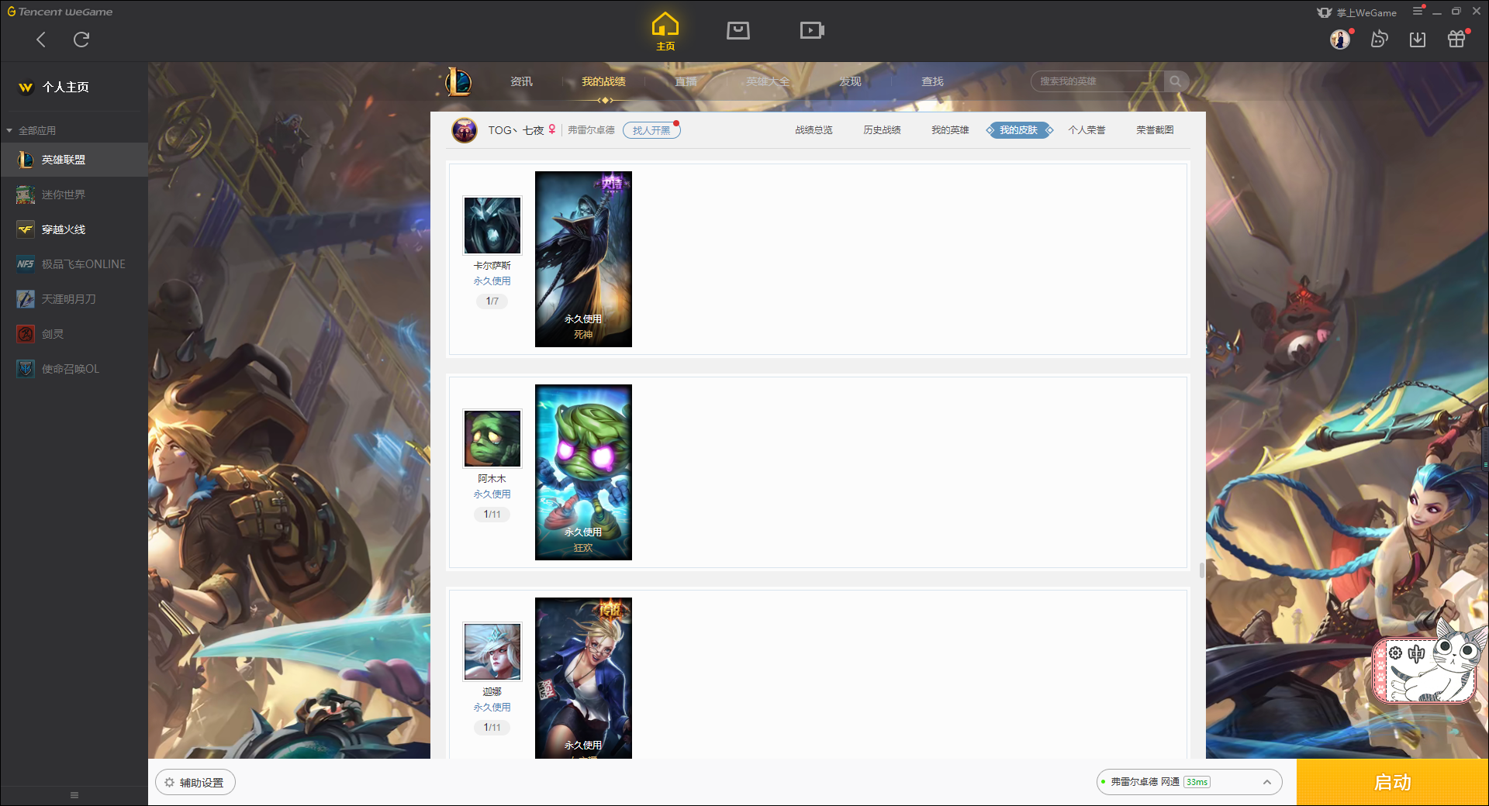
Task: Open the 死神 skin card
Action: tap(583, 259)
